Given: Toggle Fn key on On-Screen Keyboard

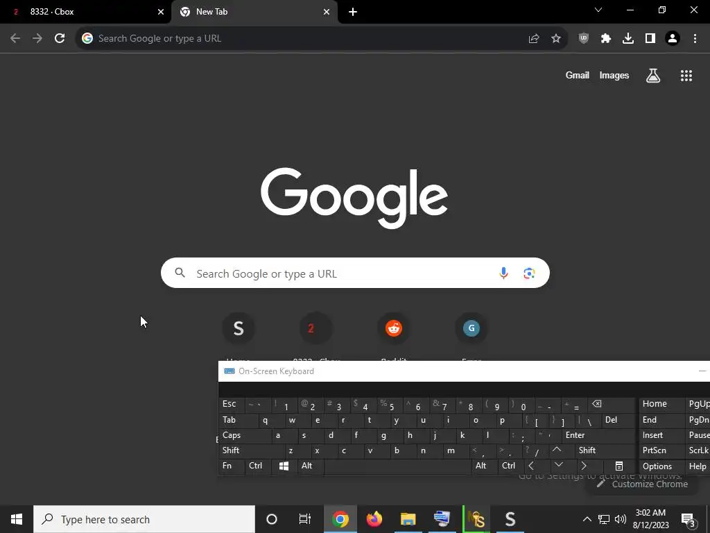Looking at the screenshot, I should (232, 466).
